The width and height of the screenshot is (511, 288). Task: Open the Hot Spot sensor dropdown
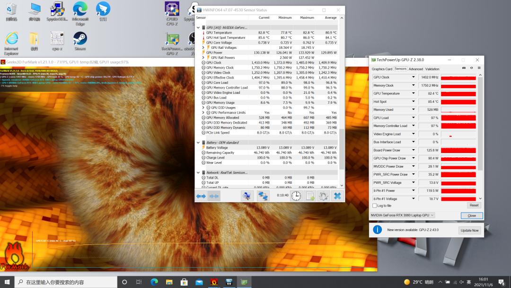(413, 101)
